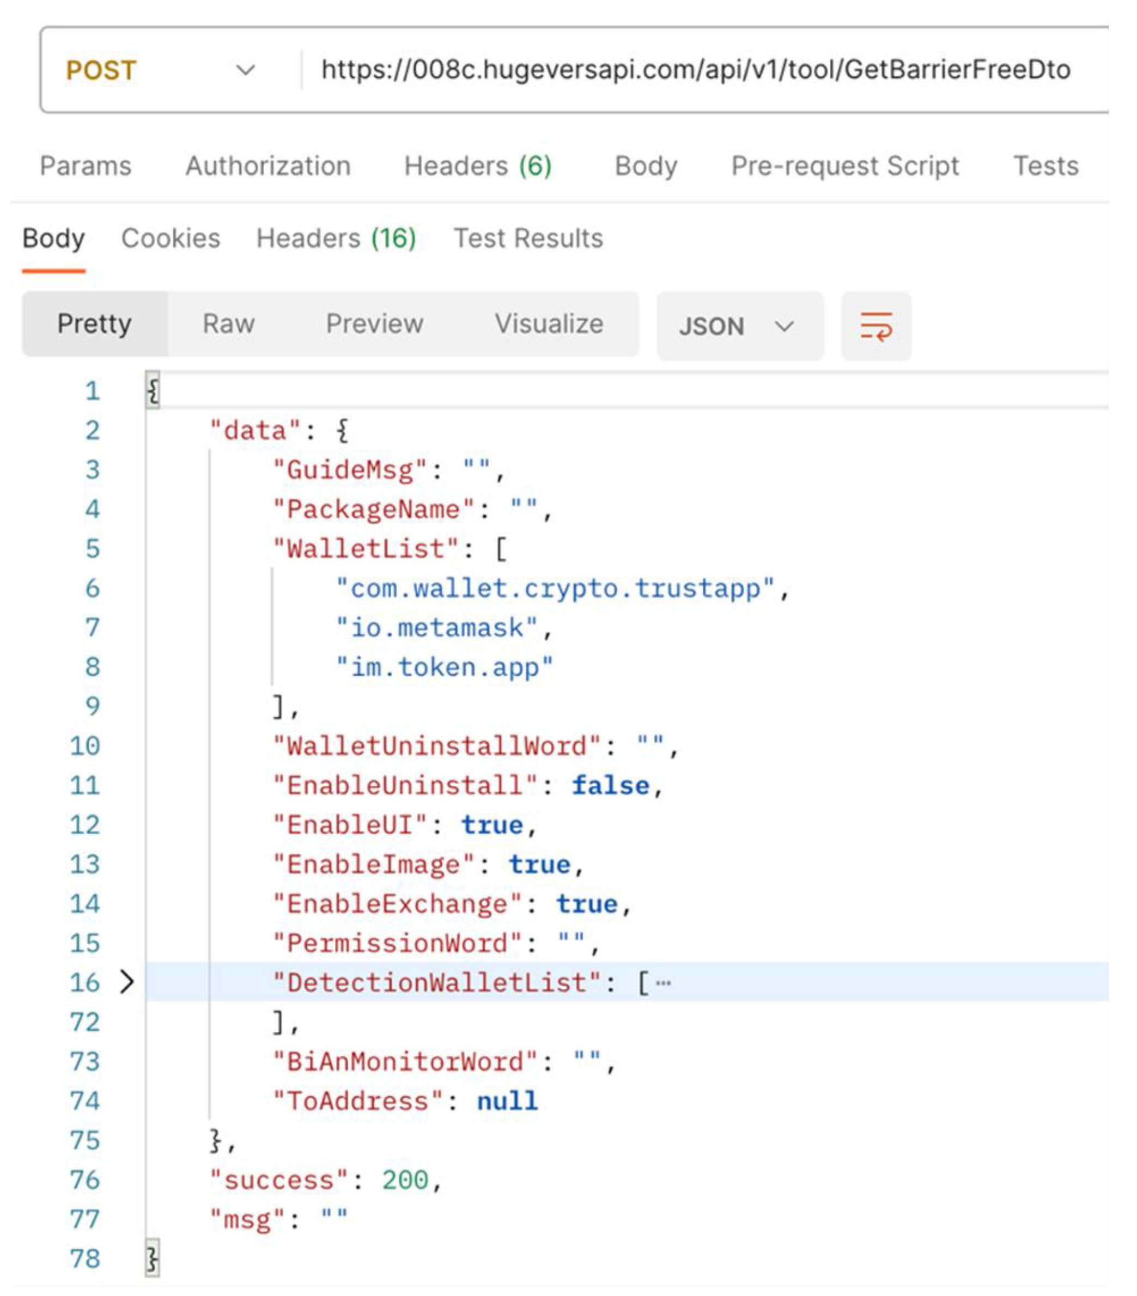
Task: Switch to Raw response view
Action: (228, 324)
